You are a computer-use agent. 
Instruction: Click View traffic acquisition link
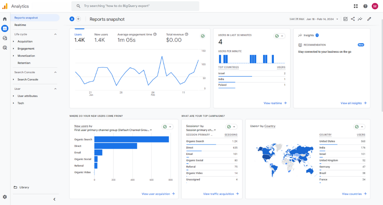coord(221,194)
